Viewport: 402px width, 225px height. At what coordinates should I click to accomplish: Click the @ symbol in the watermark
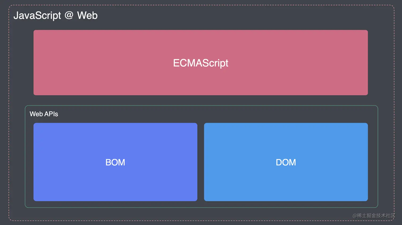pyautogui.click(x=355, y=216)
